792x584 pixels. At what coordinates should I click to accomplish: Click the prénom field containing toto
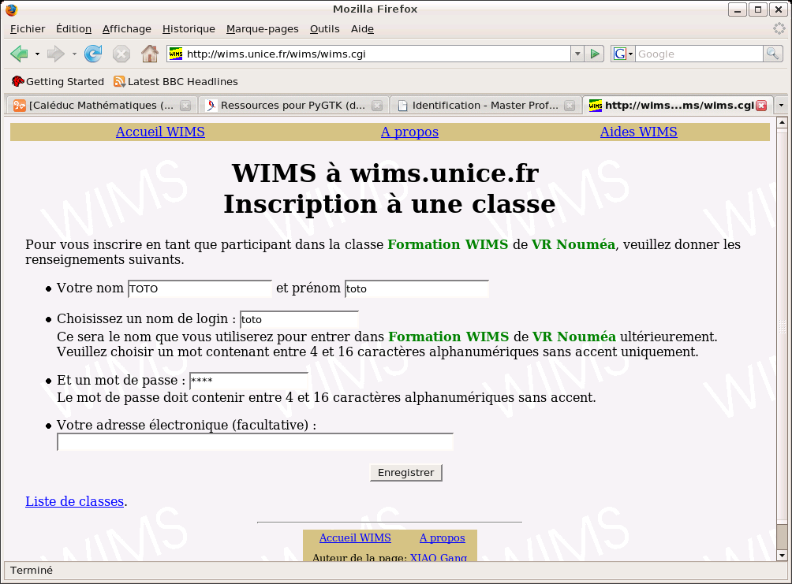tap(417, 288)
